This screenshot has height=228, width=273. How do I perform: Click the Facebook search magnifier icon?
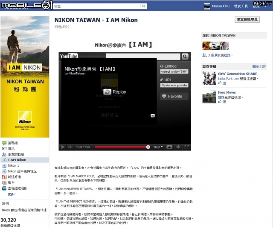point(143,6)
